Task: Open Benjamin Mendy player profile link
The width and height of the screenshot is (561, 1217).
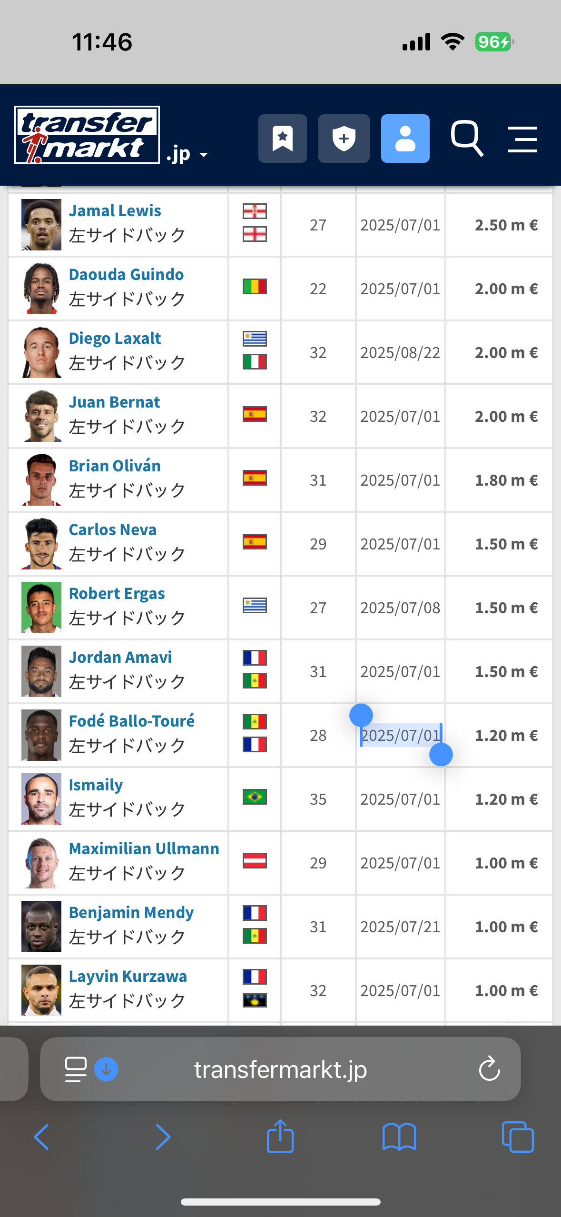Action: [x=131, y=912]
